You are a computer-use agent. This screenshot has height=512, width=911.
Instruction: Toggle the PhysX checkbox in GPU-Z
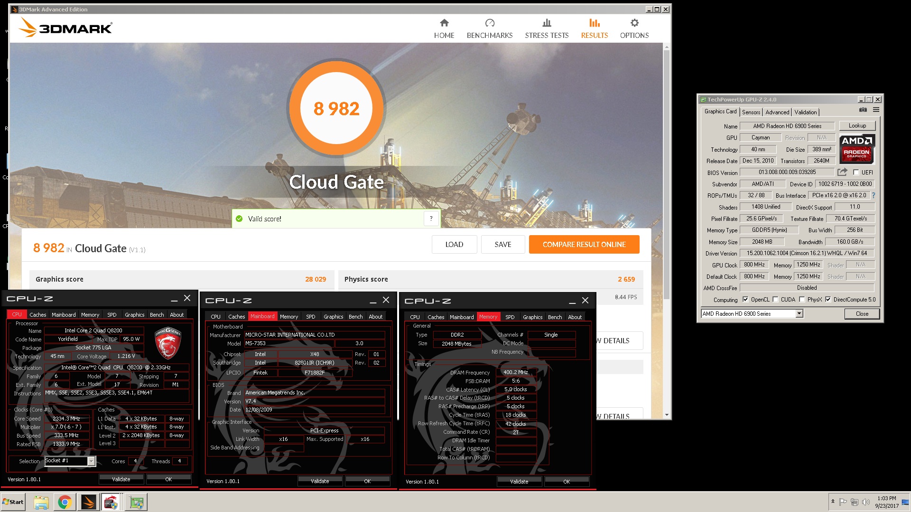coord(802,300)
